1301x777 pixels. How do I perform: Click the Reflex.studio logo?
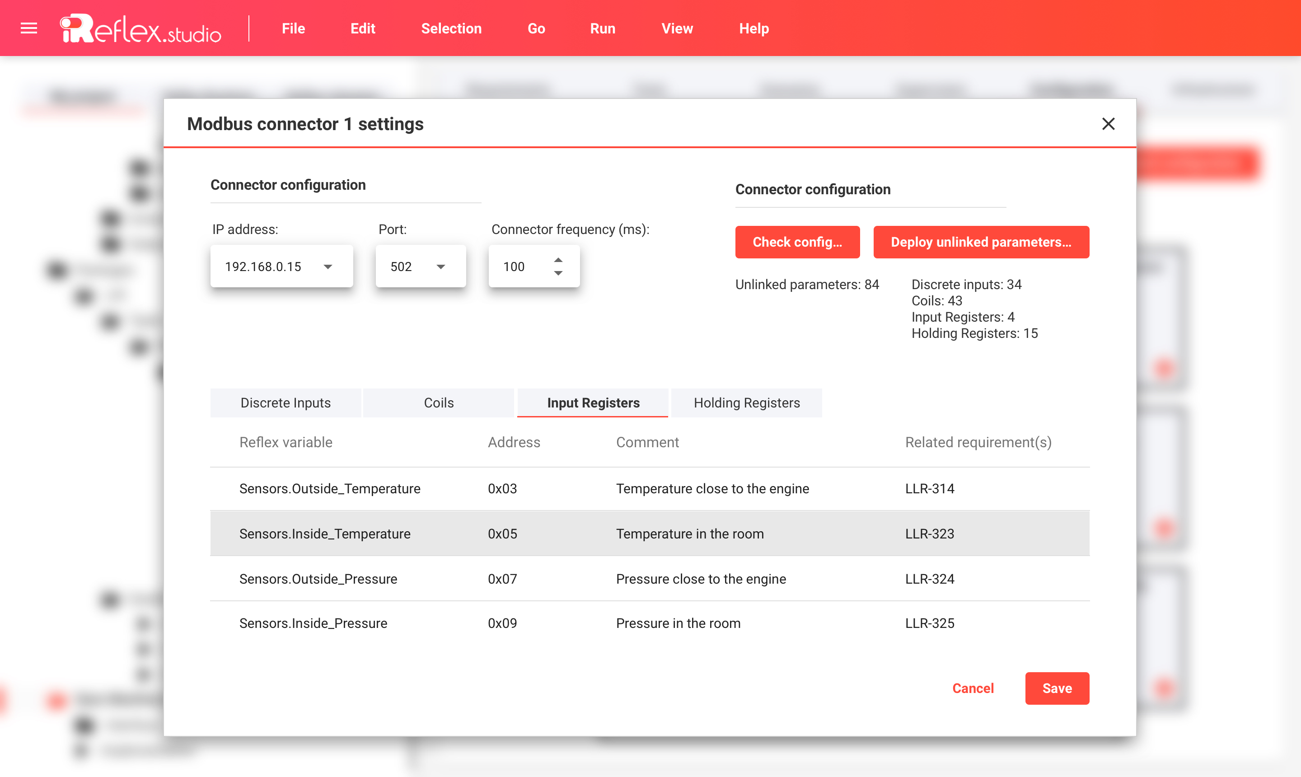pos(140,28)
